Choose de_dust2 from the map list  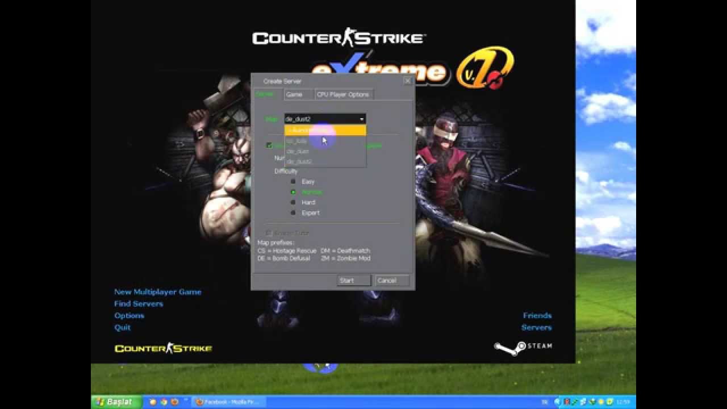[x=325, y=161]
